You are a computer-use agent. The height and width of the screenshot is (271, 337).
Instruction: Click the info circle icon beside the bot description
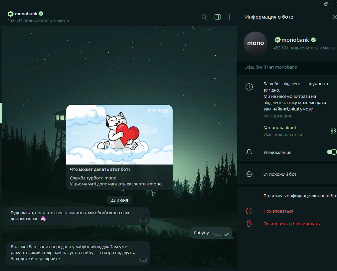249,87
